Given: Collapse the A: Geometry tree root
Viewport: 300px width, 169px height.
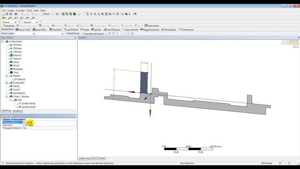Looking at the screenshot, I should (2, 42).
